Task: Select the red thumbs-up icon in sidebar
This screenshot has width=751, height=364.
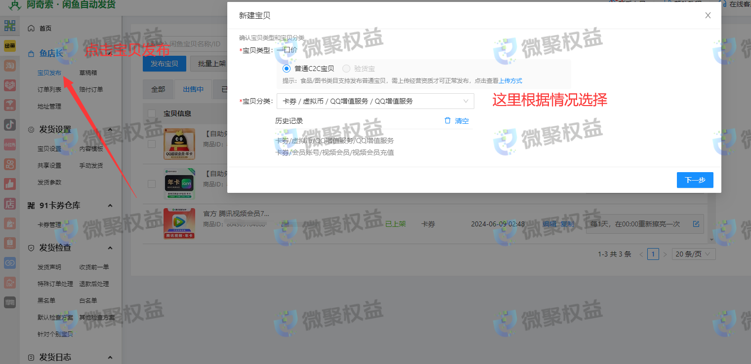Action: [10, 183]
